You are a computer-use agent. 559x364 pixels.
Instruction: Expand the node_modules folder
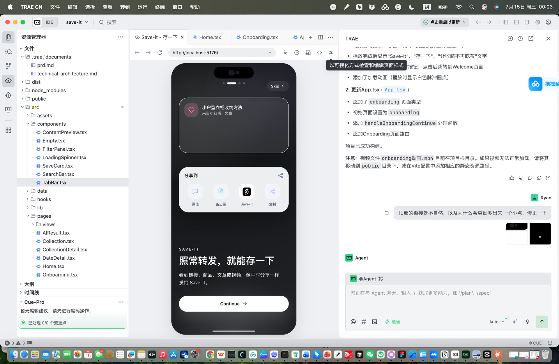(22, 90)
